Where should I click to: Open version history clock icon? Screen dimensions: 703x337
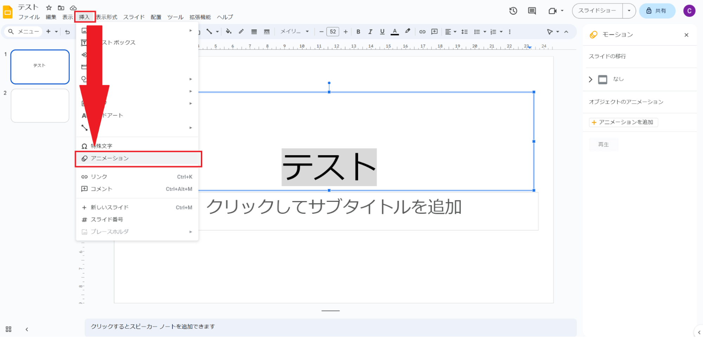click(513, 11)
